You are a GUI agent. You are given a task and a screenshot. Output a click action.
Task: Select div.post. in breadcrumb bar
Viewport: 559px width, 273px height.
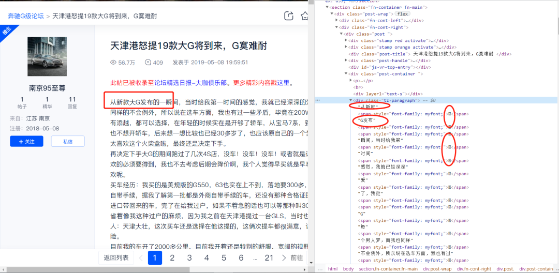tap(505, 269)
